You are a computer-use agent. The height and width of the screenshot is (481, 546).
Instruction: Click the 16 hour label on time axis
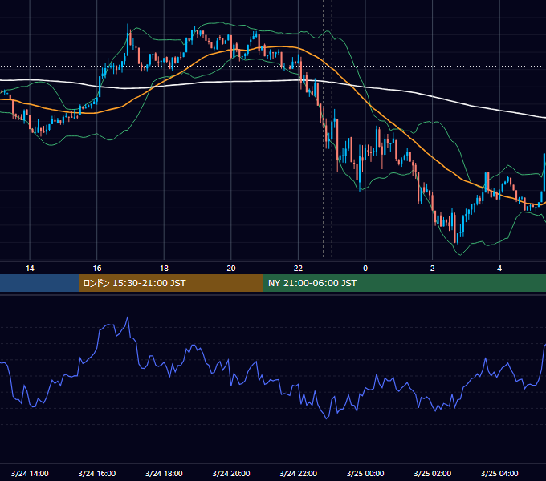(97, 269)
